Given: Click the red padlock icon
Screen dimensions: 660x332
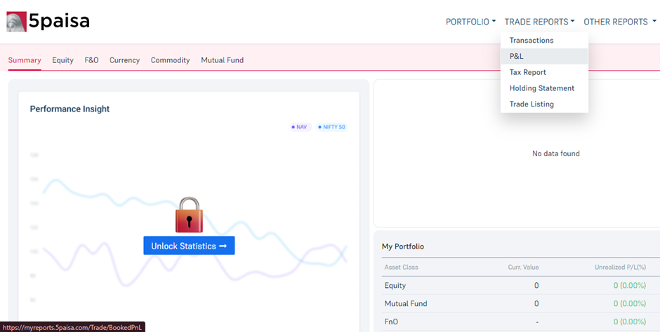Looking at the screenshot, I should click(189, 214).
